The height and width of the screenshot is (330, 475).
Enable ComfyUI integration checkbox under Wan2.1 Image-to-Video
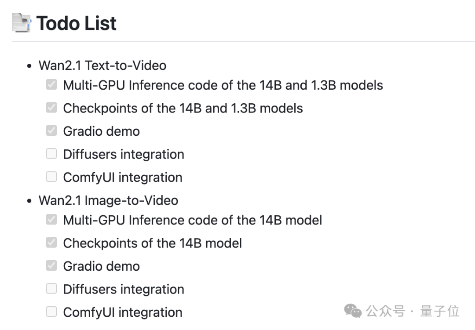click(51, 312)
